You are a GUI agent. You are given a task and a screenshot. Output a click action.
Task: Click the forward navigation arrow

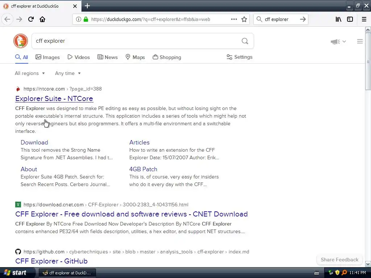pyautogui.click(x=19, y=19)
